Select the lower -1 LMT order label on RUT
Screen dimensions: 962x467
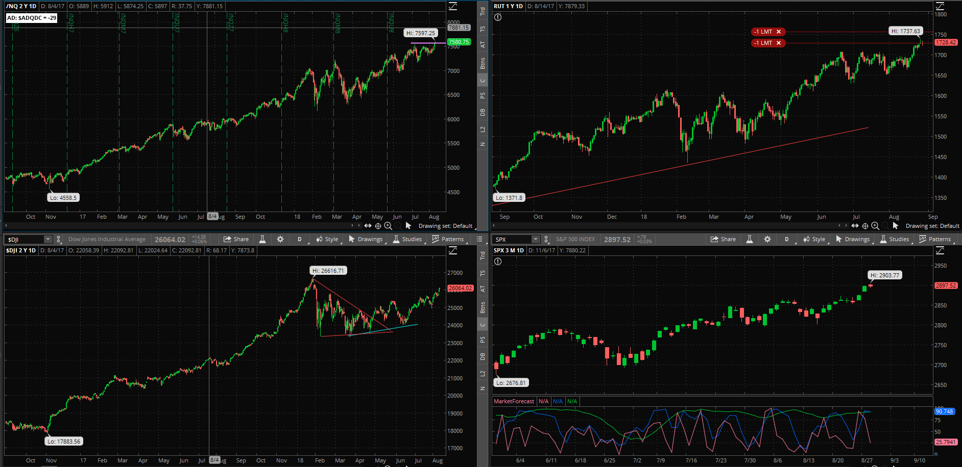click(x=763, y=43)
